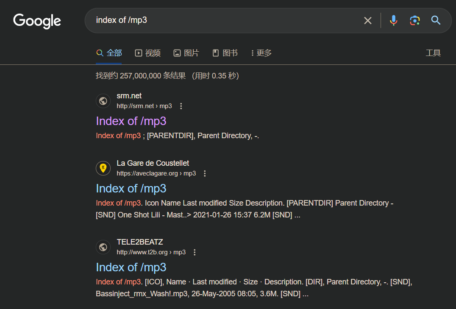Click the result count text '找到约 257,000,000 条结果'

coord(141,75)
